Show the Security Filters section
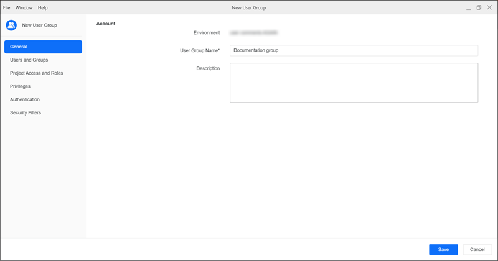This screenshot has width=498, height=261. (26, 112)
